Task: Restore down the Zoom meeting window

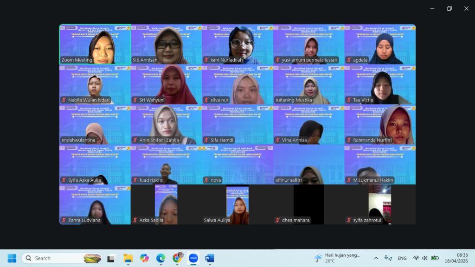Action: point(449,8)
